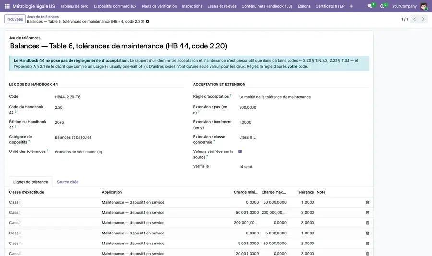Image resolution: width=432 pixels, height=256 pixels.
Task: Open Inspections menu
Action: [x=192, y=6]
